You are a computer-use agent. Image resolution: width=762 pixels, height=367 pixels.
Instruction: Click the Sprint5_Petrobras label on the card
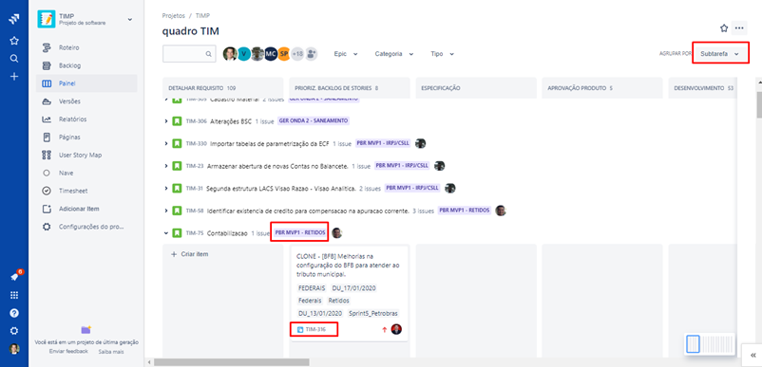[x=373, y=313]
